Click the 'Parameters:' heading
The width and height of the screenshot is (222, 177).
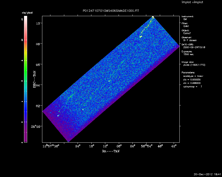pyautogui.click(x=188, y=73)
